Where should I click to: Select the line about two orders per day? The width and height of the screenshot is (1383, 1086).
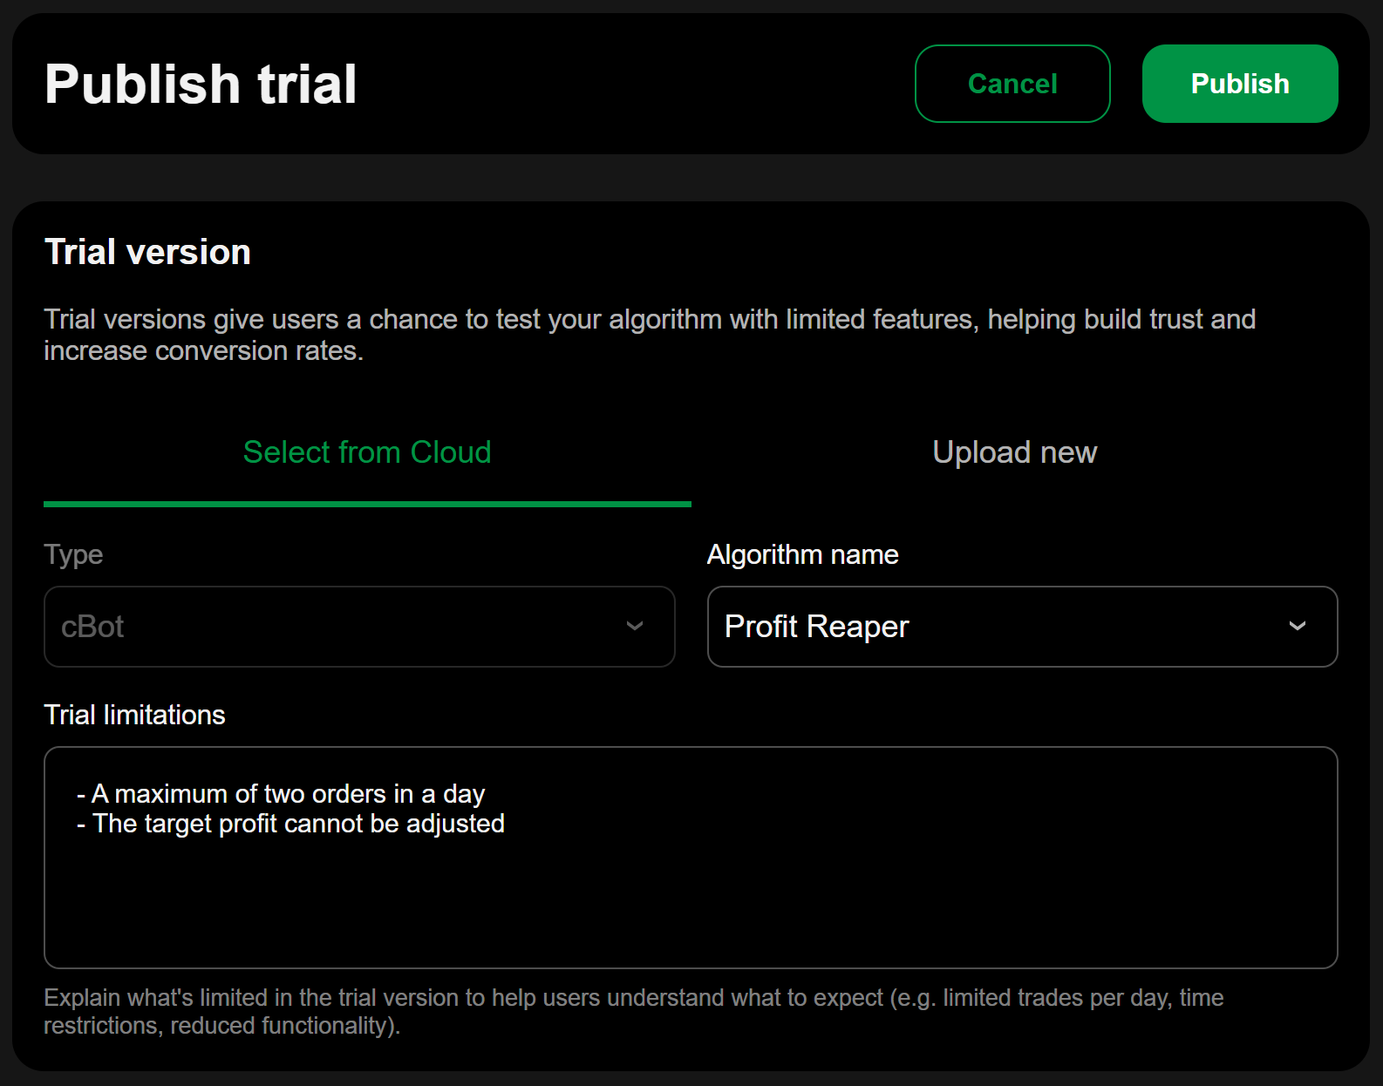[281, 793]
